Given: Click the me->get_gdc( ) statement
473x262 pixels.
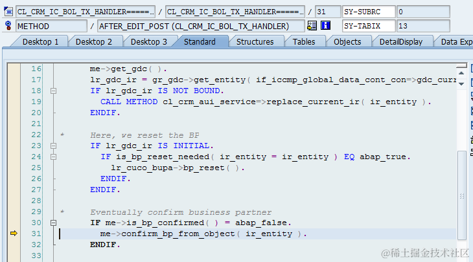Looking at the screenshot, I should (x=128, y=69).
